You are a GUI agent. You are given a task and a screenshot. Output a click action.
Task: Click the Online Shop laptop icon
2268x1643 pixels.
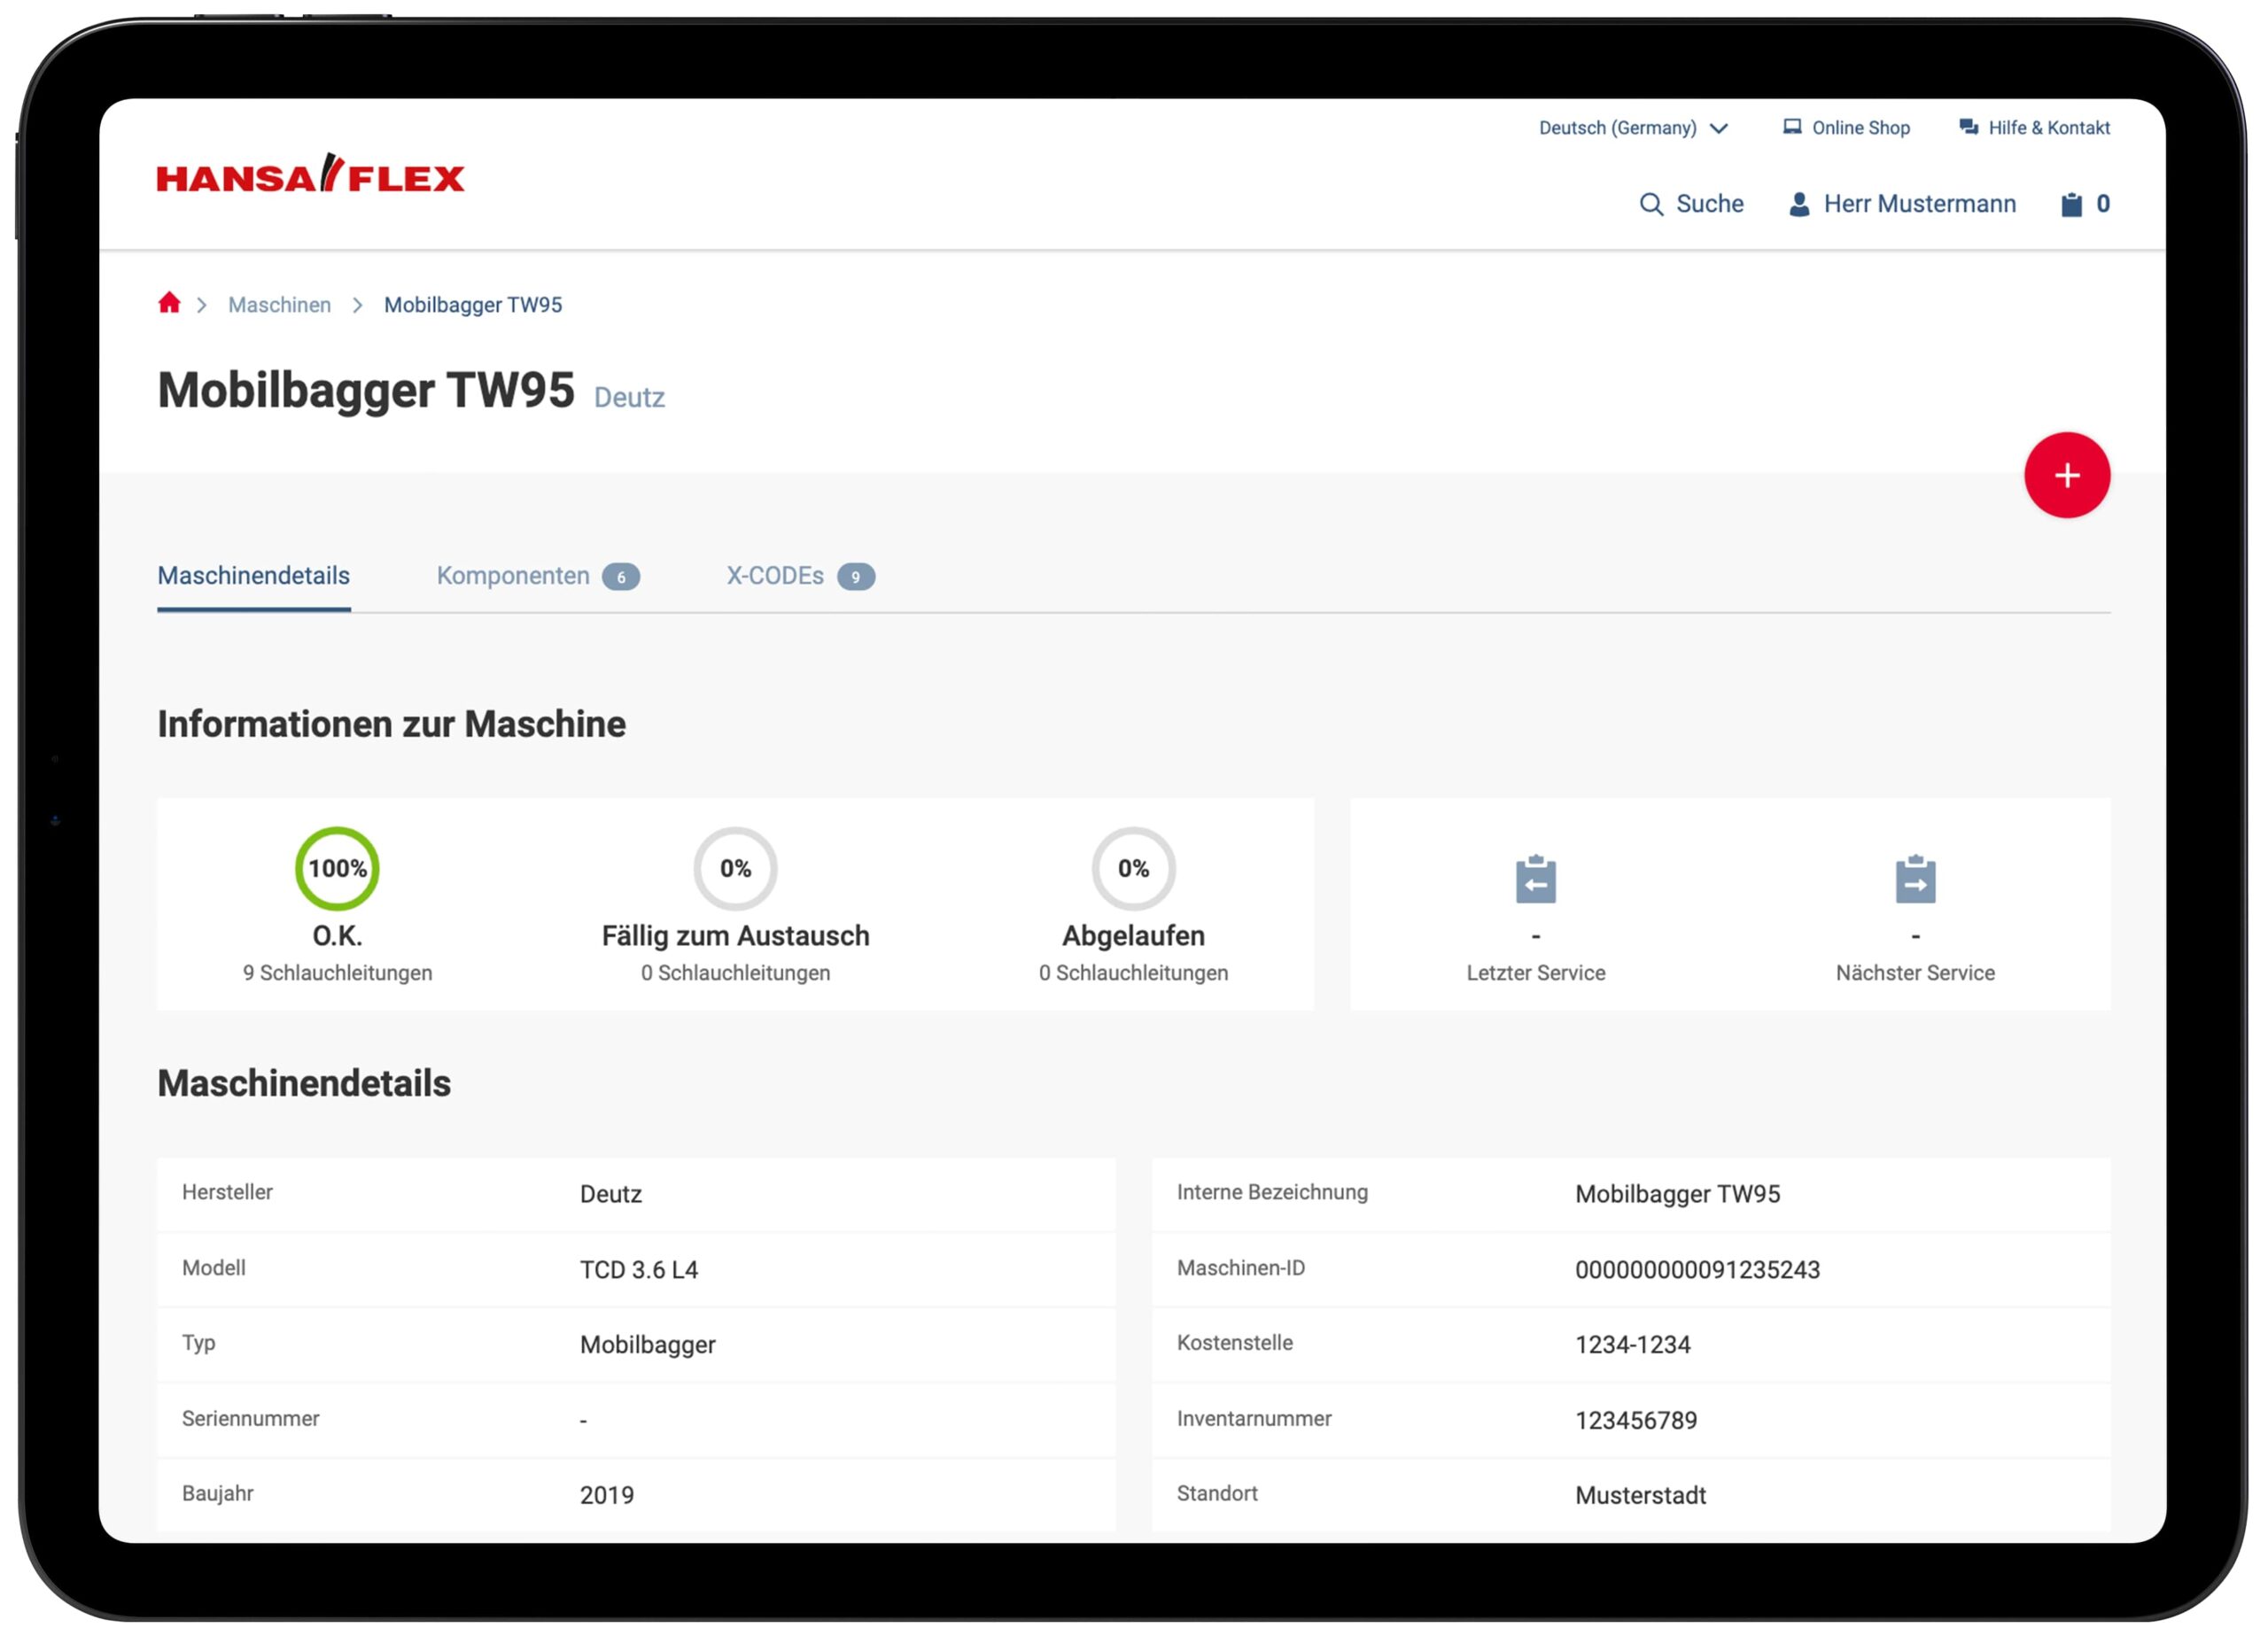point(1792,127)
